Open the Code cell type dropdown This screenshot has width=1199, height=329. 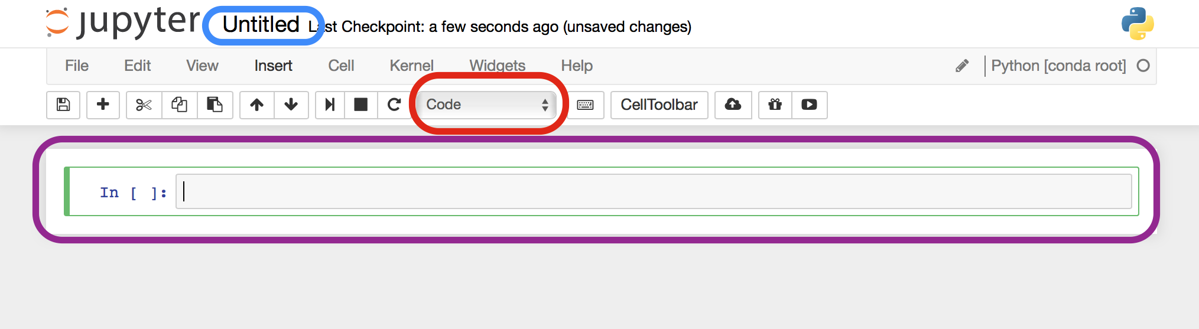(x=487, y=105)
